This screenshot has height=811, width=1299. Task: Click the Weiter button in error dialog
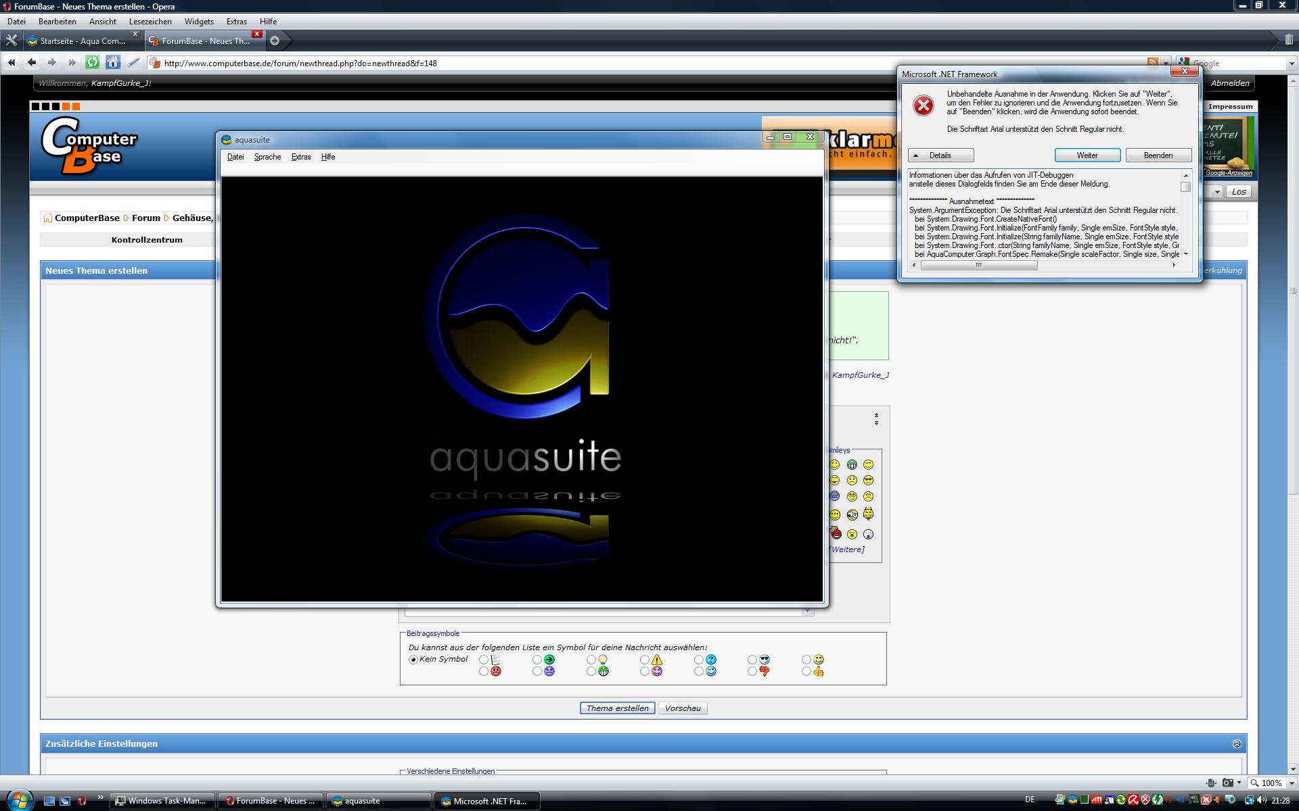1087,155
